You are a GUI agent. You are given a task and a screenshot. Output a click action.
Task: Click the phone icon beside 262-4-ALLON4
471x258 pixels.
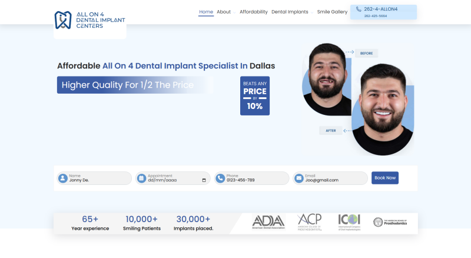(359, 9)
